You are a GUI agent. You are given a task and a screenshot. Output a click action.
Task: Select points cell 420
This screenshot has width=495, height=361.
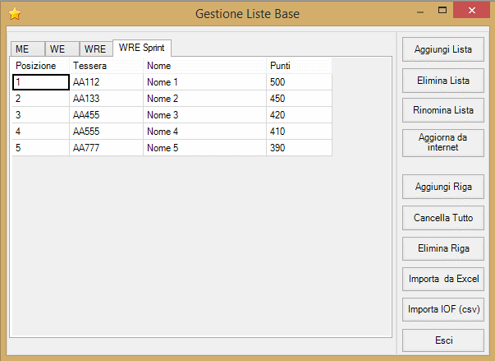[299, 115]
